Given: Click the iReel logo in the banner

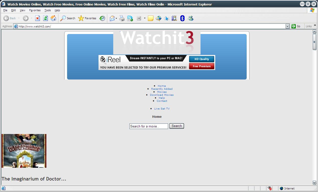Looking at the screenshot, I should pos(110,59).
